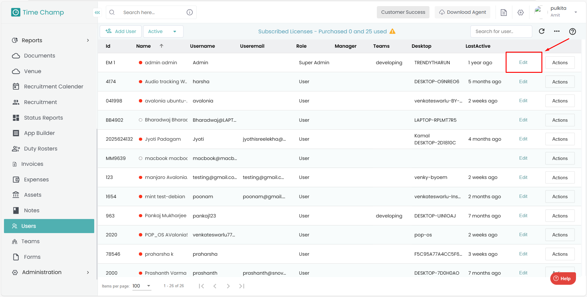Click the Add User button

121,32
